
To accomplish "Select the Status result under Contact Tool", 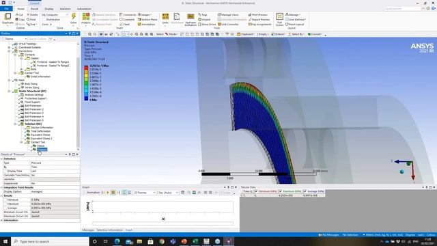I will pyautogui.click(x=40, y=146).
